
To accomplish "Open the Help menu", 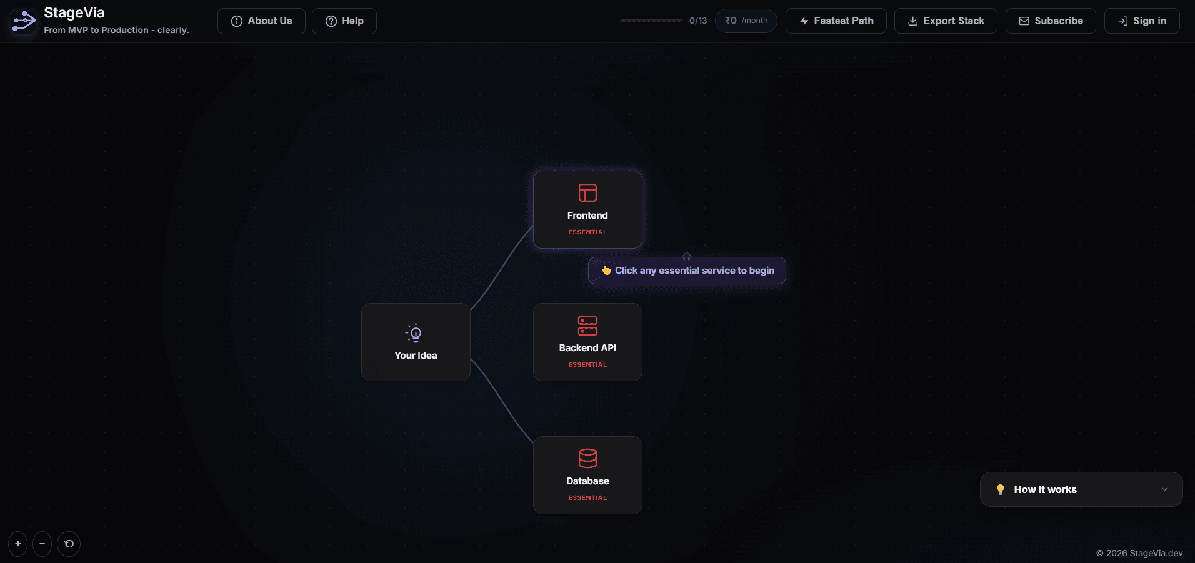I will [x=344, y=21].
